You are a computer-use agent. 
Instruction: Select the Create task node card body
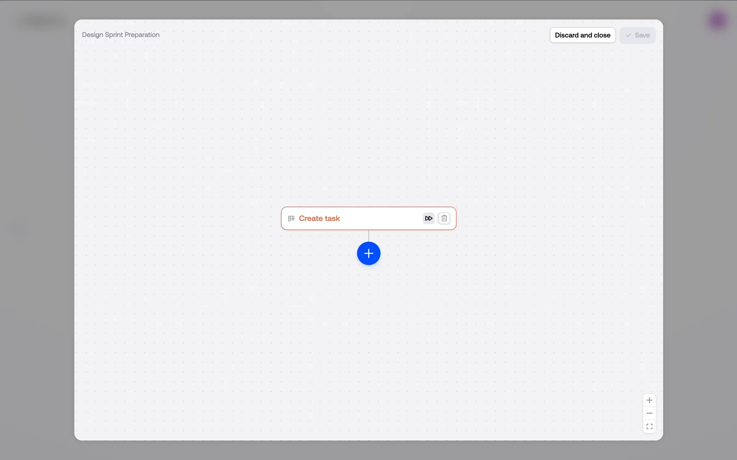380,219
